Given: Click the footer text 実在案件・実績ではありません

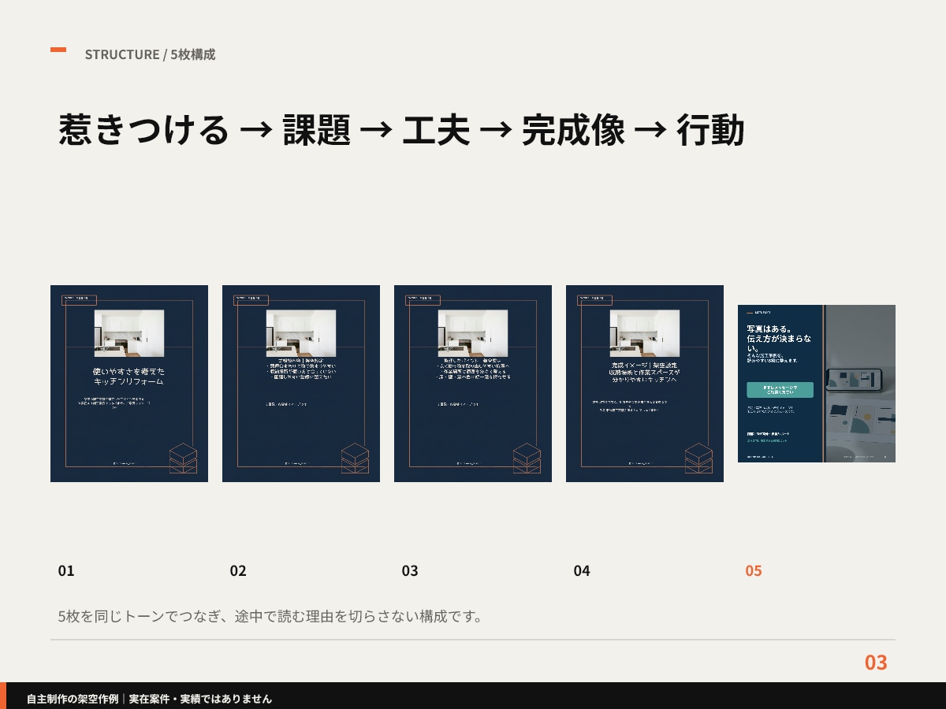Looking at the screenshot, I should tap(200, 699).
